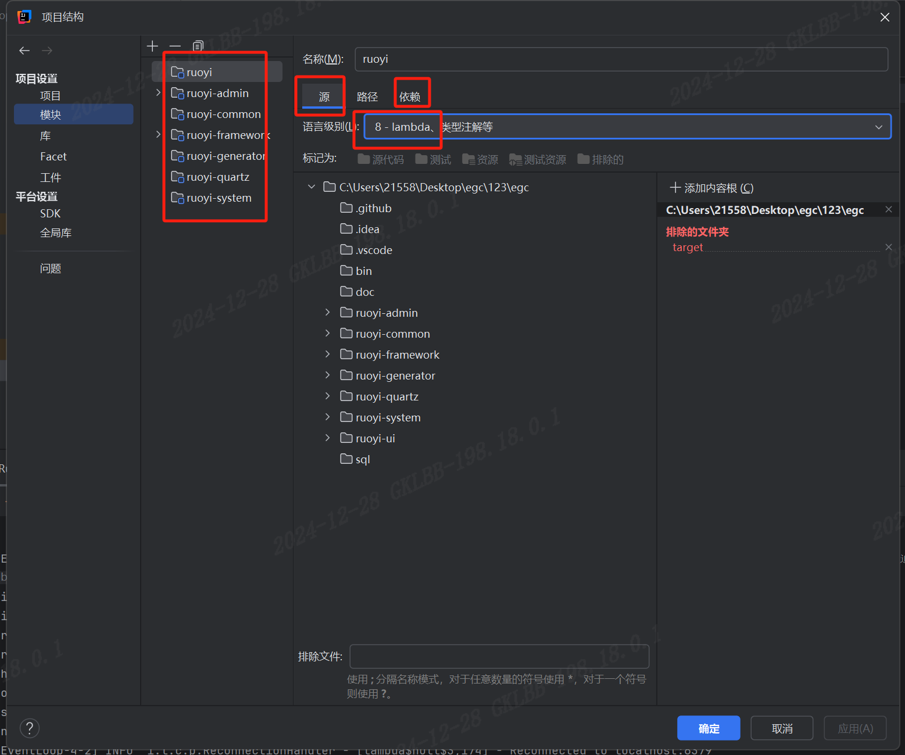The image size is (905, 755).
Task: Click the add module plus icon
Action: click(x=152, y=46)
